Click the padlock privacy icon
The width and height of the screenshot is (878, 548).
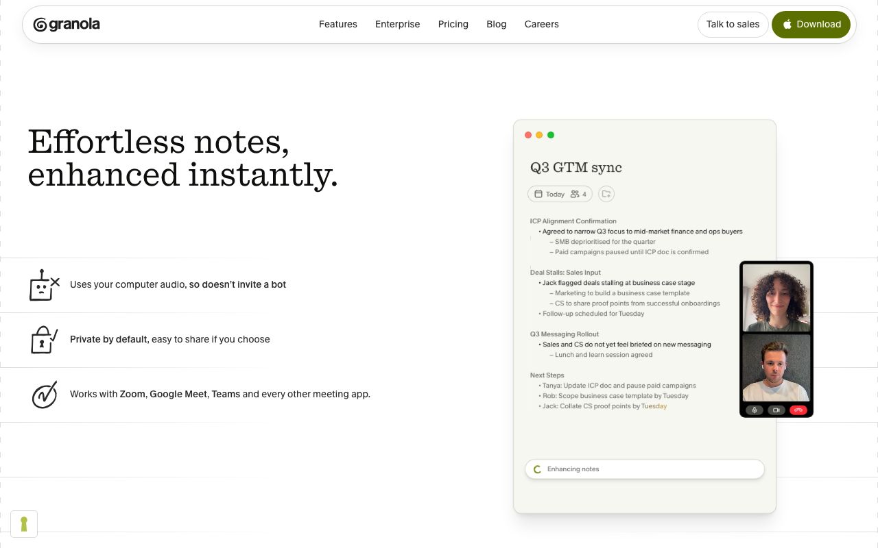point(44,340)
